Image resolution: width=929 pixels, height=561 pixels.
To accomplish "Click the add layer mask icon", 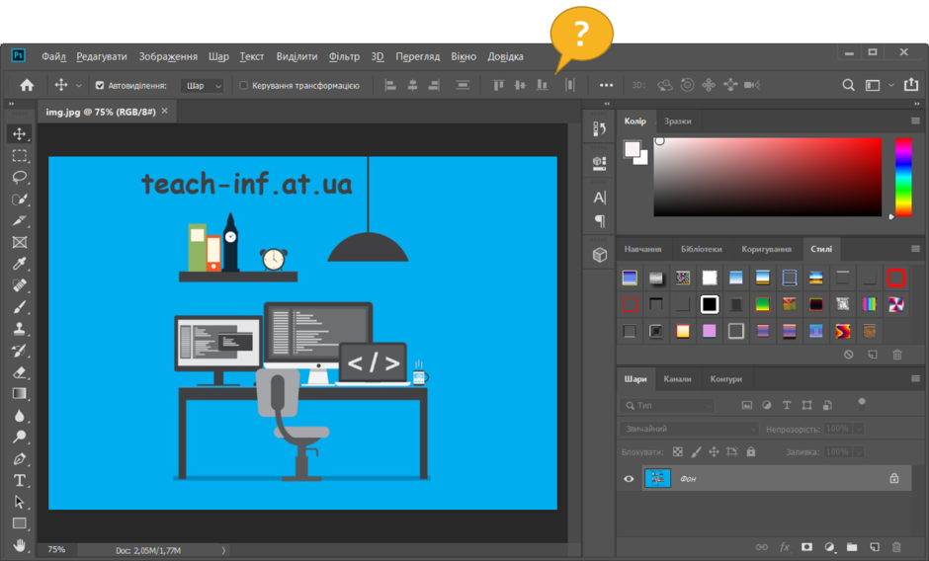I will point(806,547).
